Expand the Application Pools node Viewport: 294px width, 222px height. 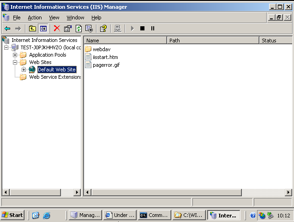point(15,55)
